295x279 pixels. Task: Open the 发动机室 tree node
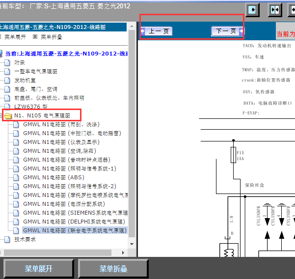coord(25,80)
